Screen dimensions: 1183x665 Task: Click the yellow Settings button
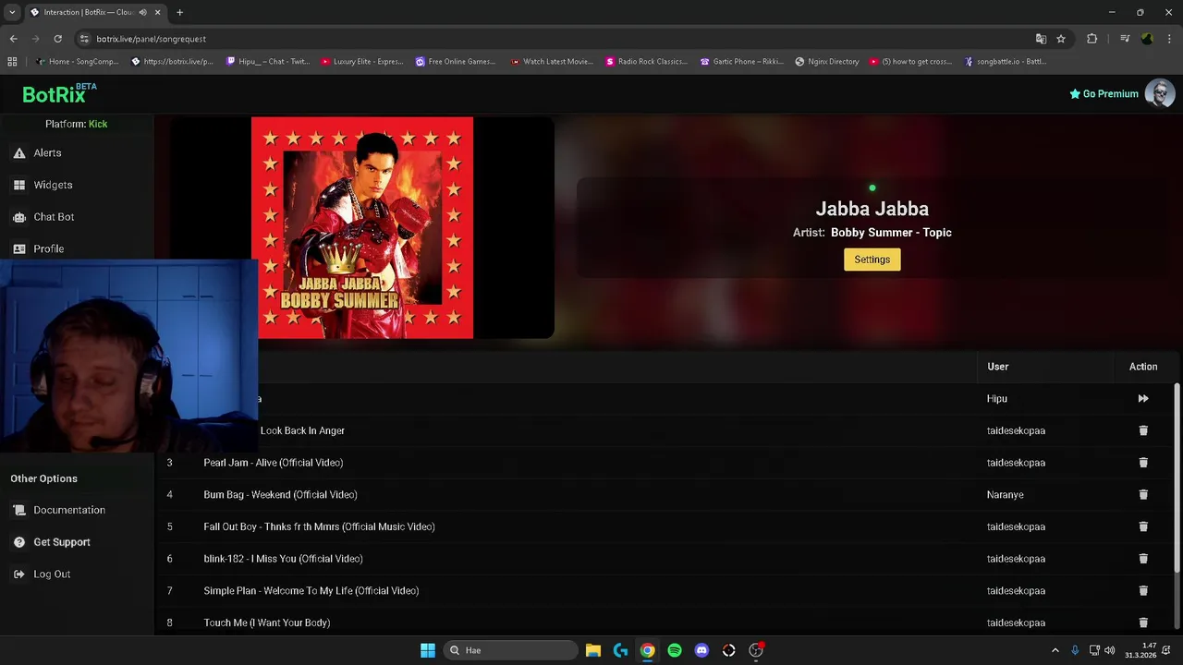coord(872,260)
